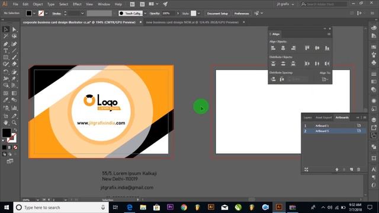The image size is (379, 213).
Task: Select the Magic Wand tool
Action: pyautogui.click(x=6, y=36)
